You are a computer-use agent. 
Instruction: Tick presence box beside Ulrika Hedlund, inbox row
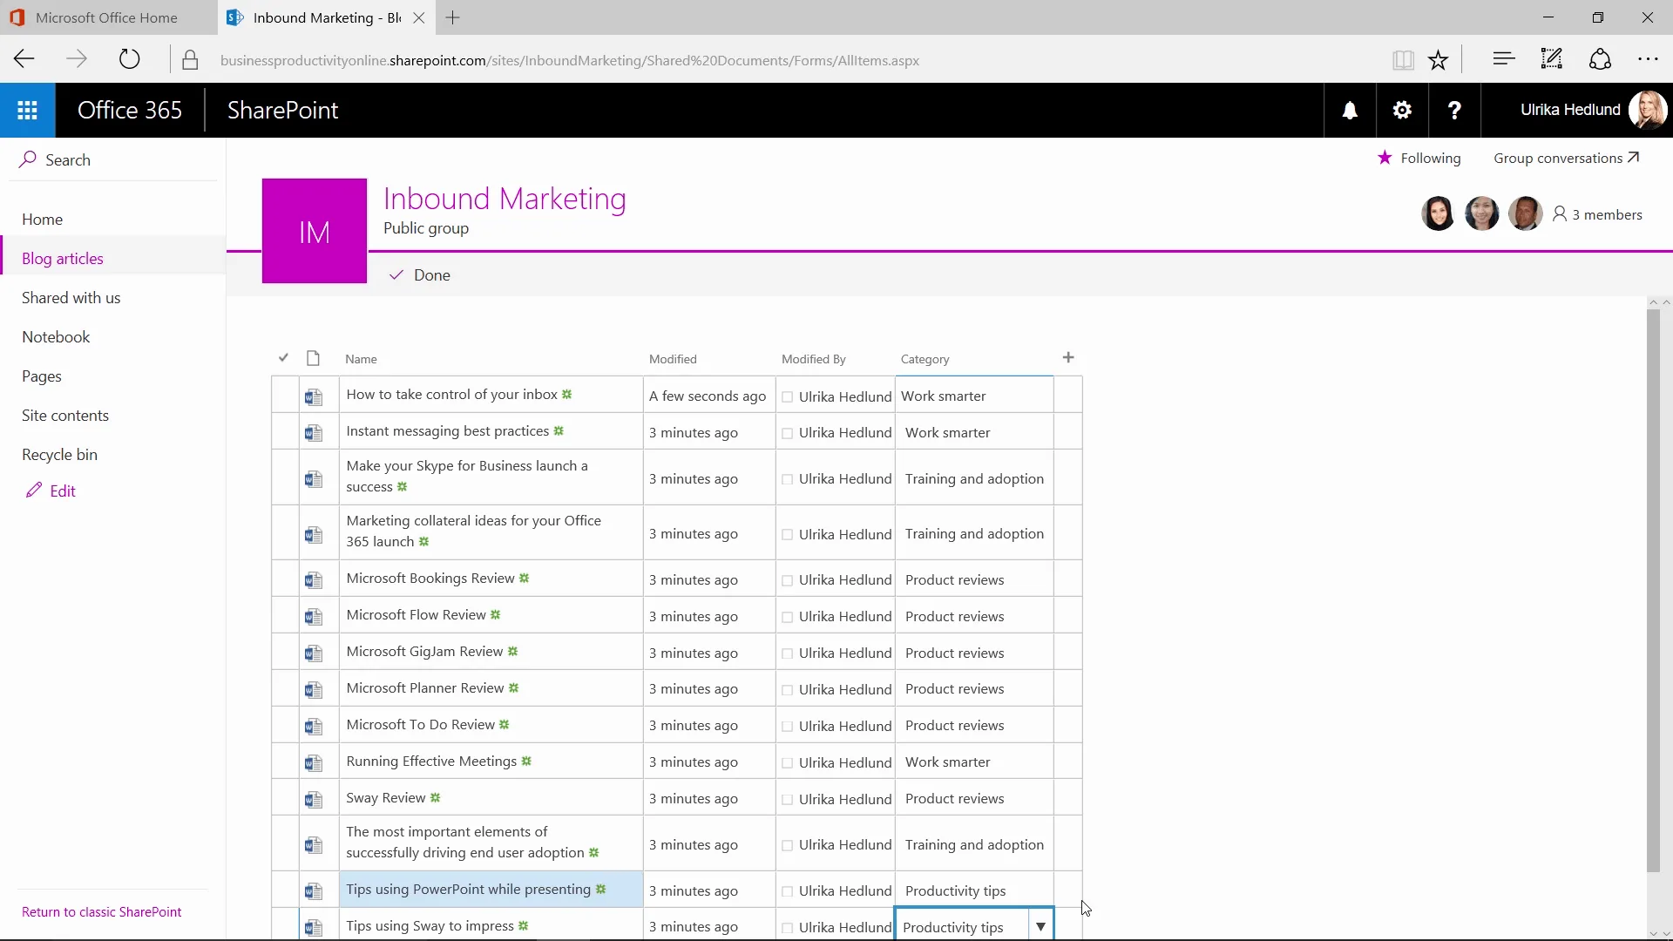pyautogui.click(x=788, y=397)
